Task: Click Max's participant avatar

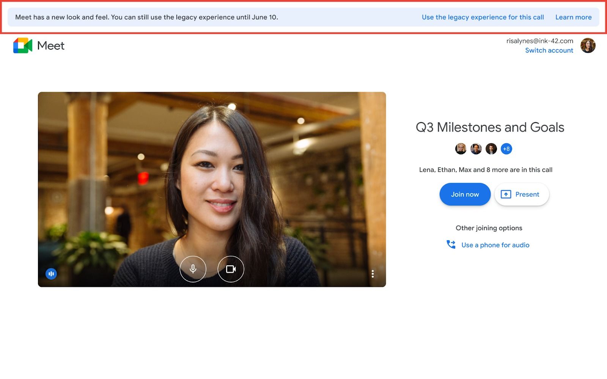Action: (491, 149)
